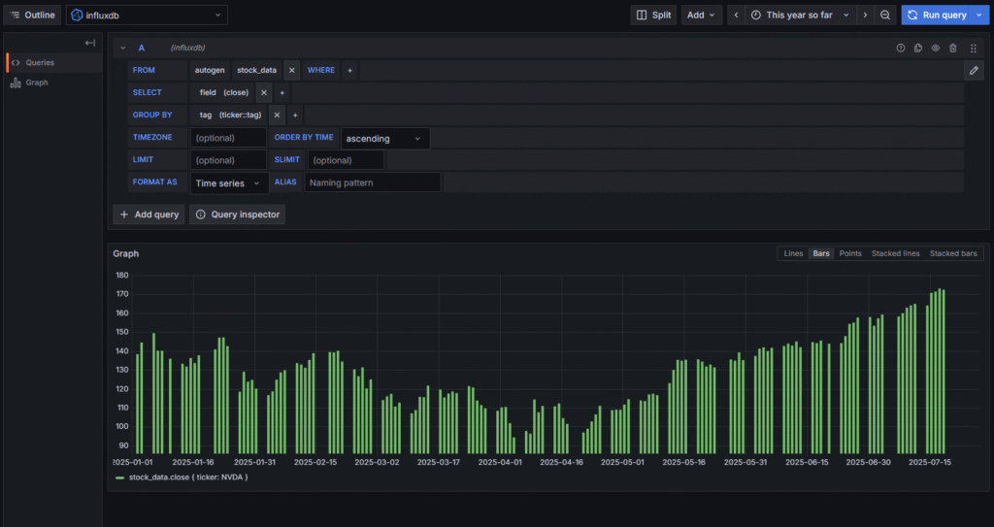Expand the Run query interval dropdown arrow
This screenshot has width=994, height=527.
[x=978, y=15]
